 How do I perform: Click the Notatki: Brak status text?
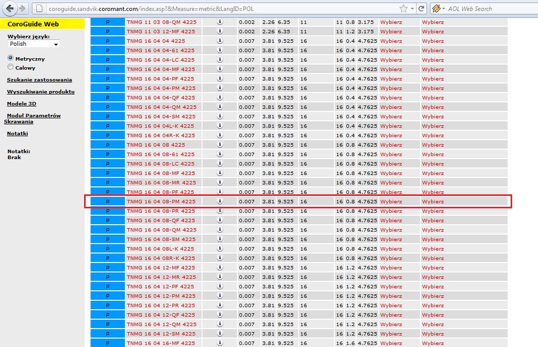tap(19, 154)
